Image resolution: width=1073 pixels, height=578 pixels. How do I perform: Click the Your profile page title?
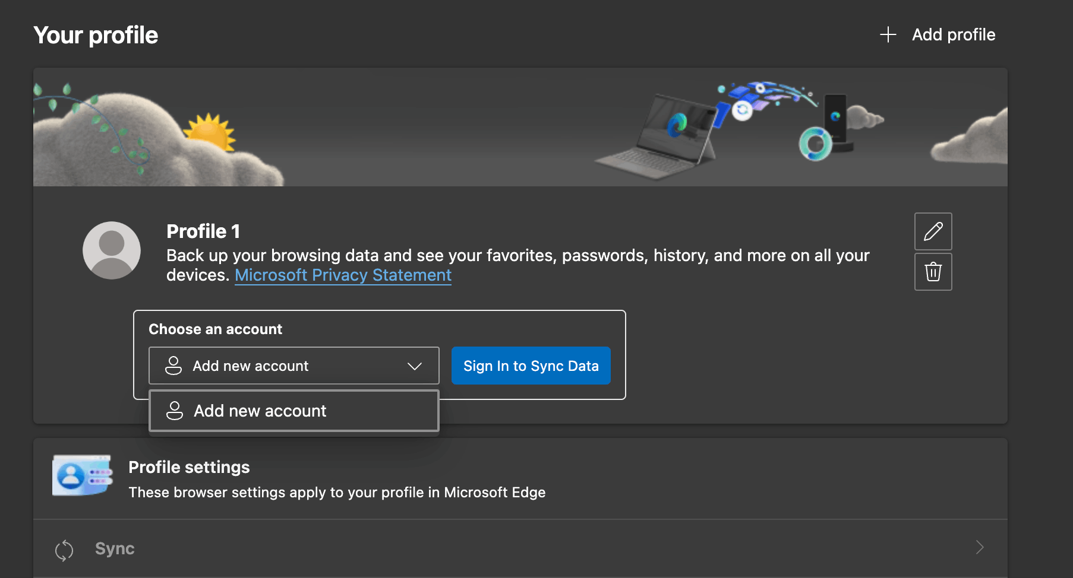point(96,36)
